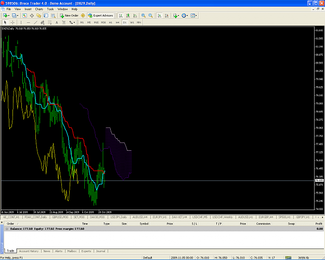This screenshot has width=325, height=260.
Task: Sort orders by the Symbol column header
Action: click(144, 224)
